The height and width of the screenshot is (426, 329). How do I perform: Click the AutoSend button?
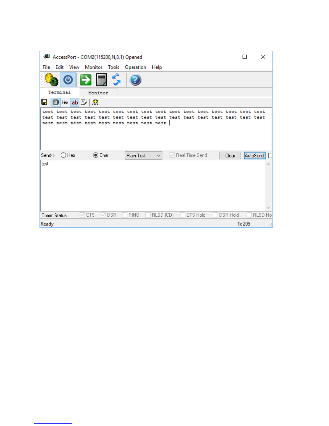(x=255, y=156)
